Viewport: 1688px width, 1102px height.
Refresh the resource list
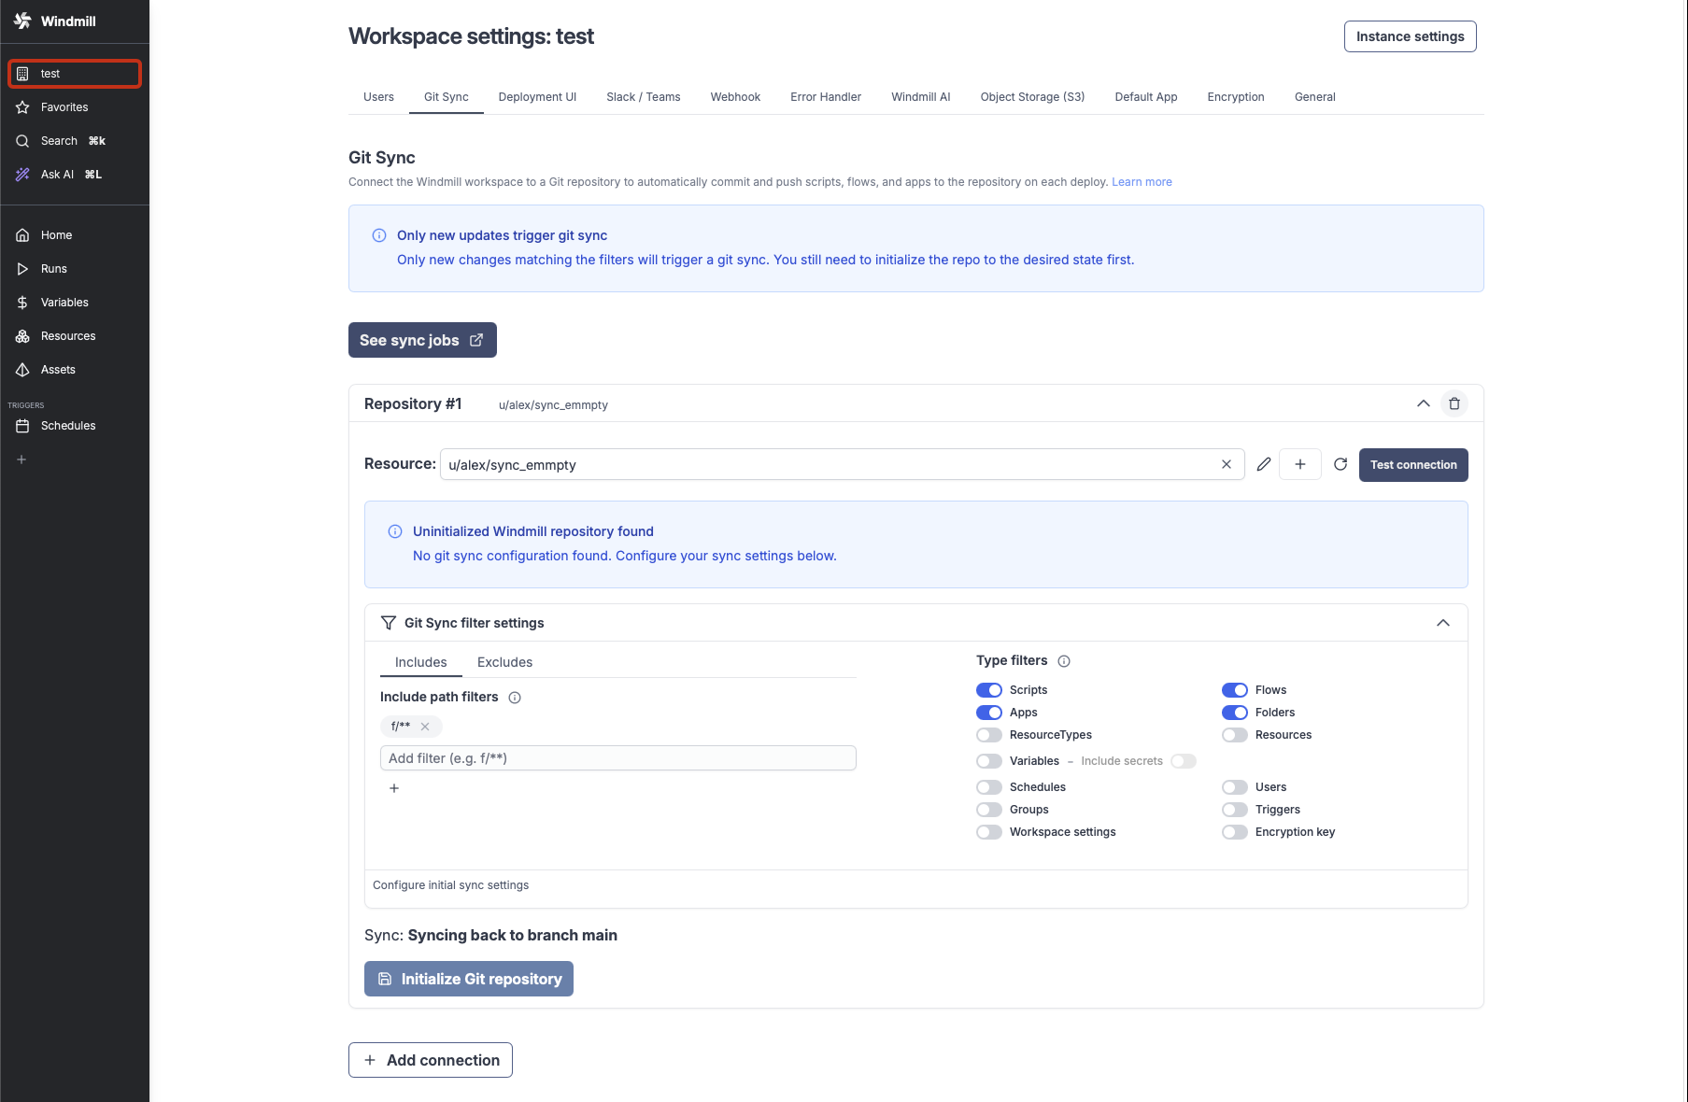point(1340,464)
